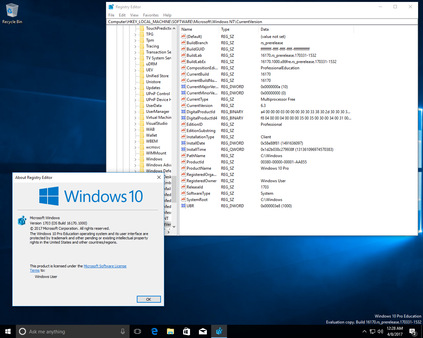Click the taskbar clock showing 12:28 AM
The width and height of the screenshot is (423, 338).
[395, 331]
